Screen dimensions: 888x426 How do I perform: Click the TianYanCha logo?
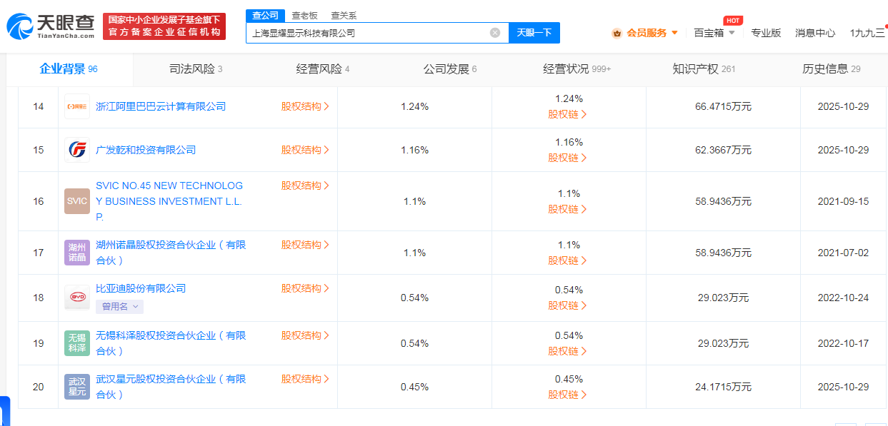click(x=50, y=26)
